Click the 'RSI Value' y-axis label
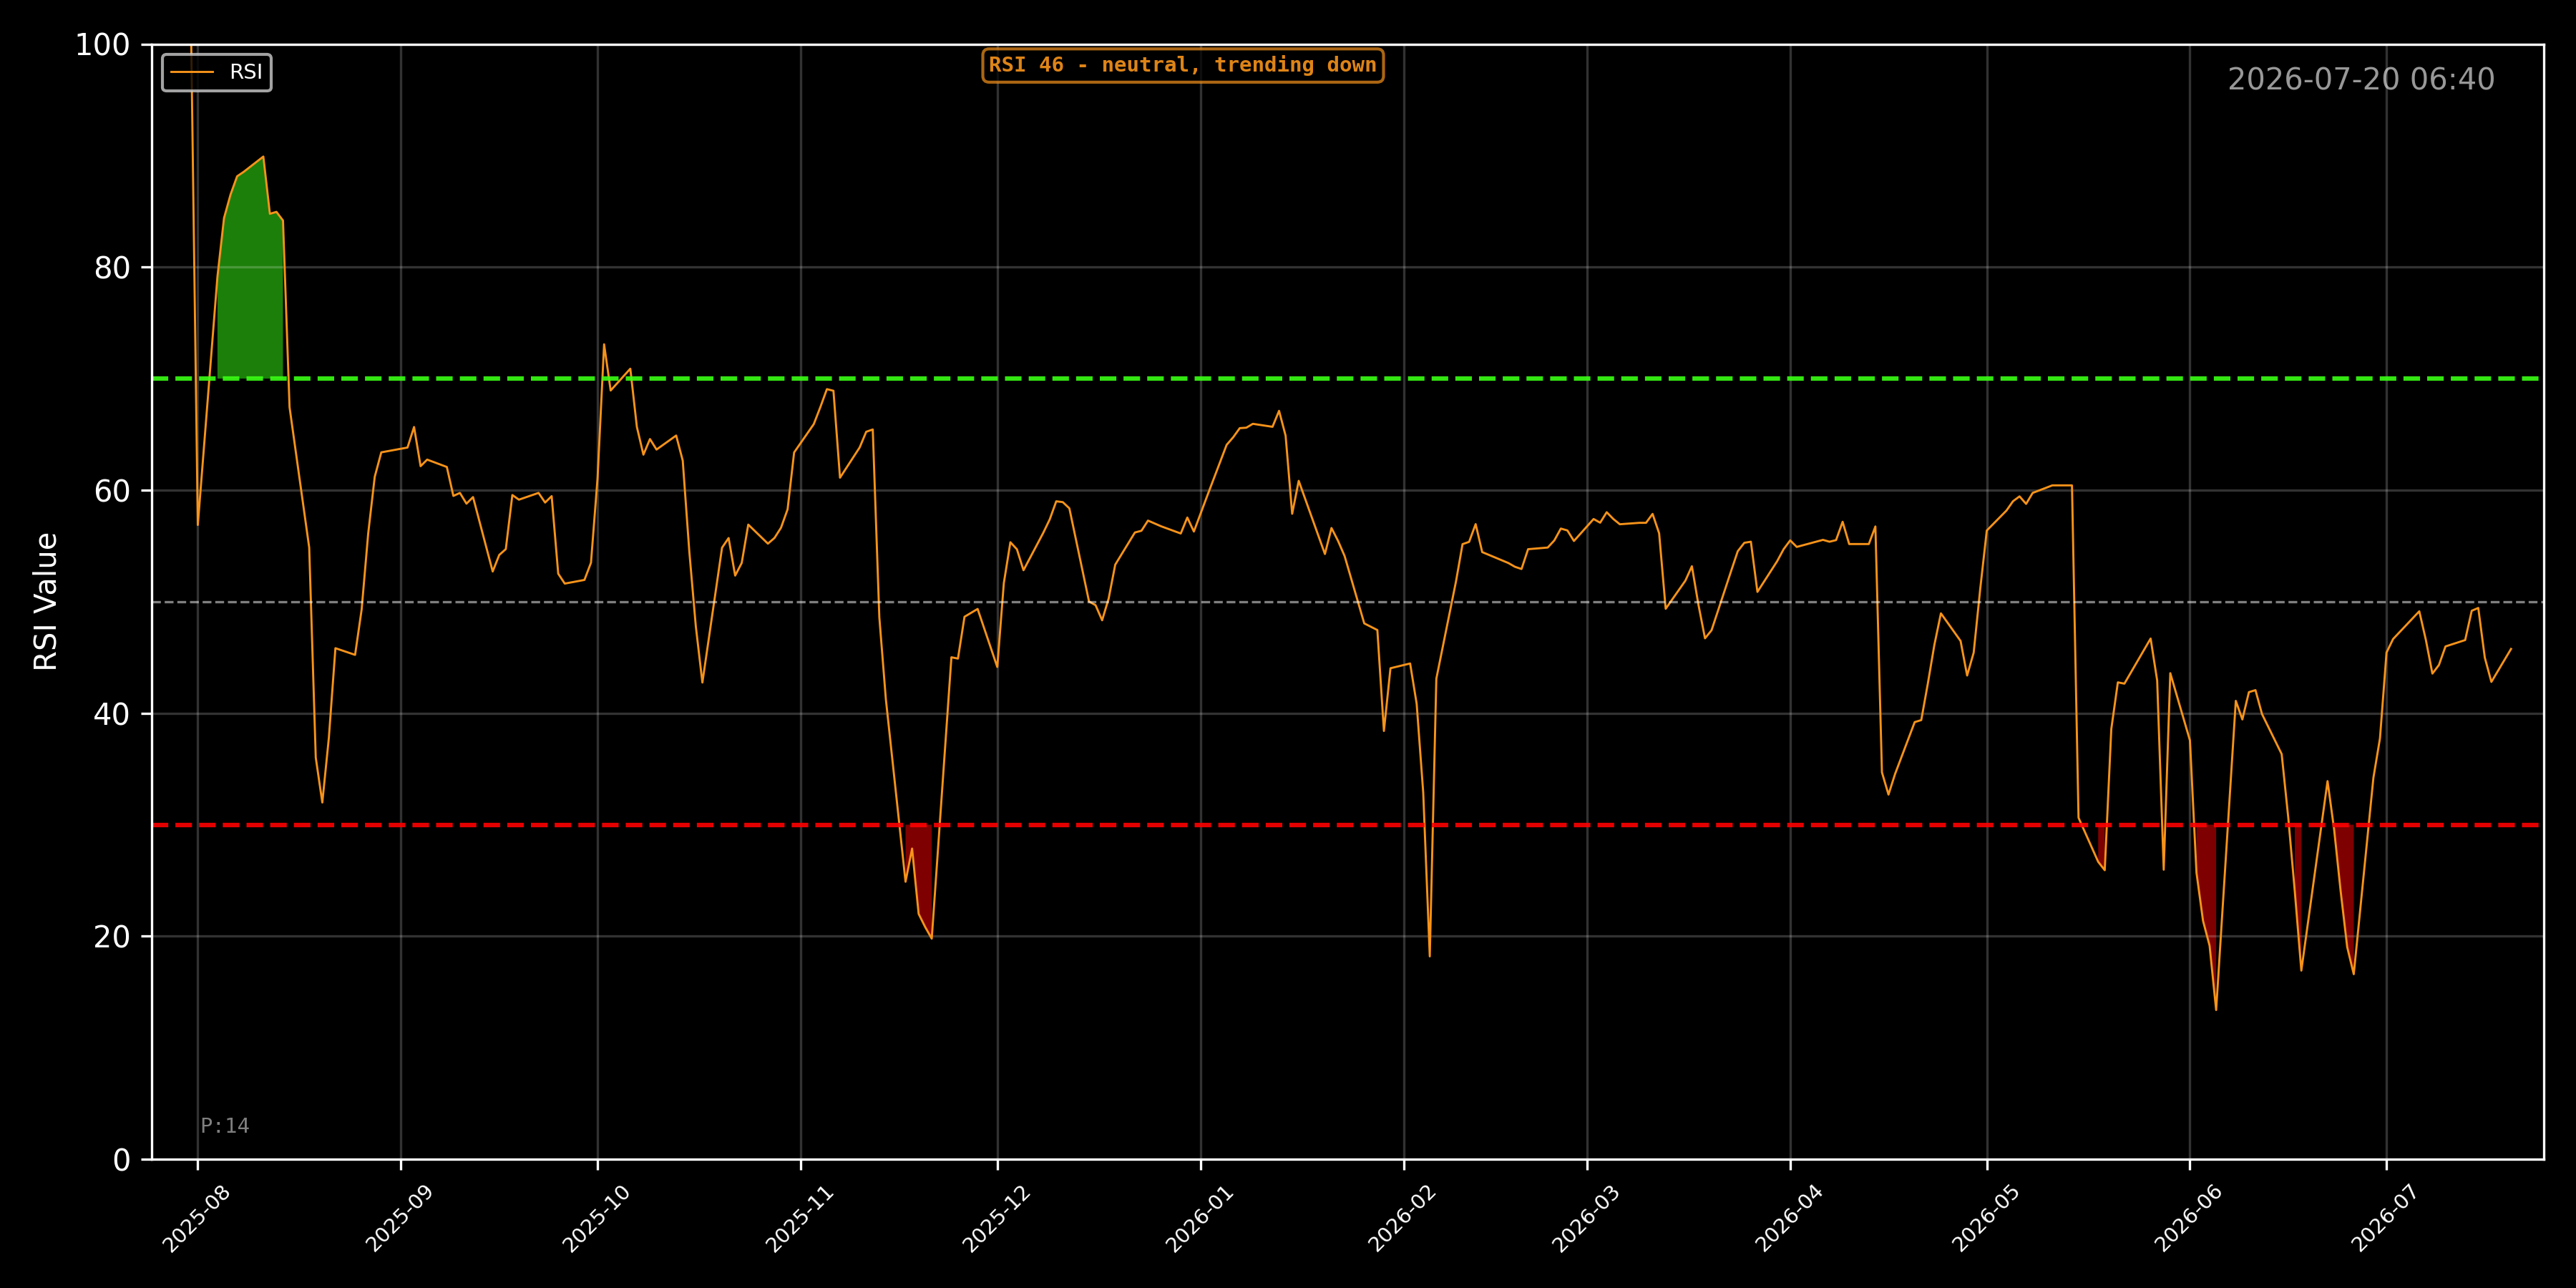Image resolution: width=2576 pixels, height=1288 pixels. (46, 602)
